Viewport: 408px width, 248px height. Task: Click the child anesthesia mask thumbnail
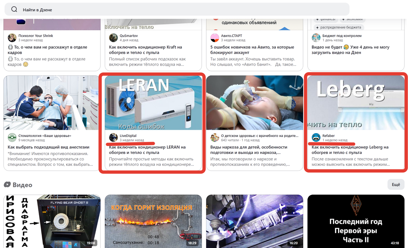tap(255, 103)
